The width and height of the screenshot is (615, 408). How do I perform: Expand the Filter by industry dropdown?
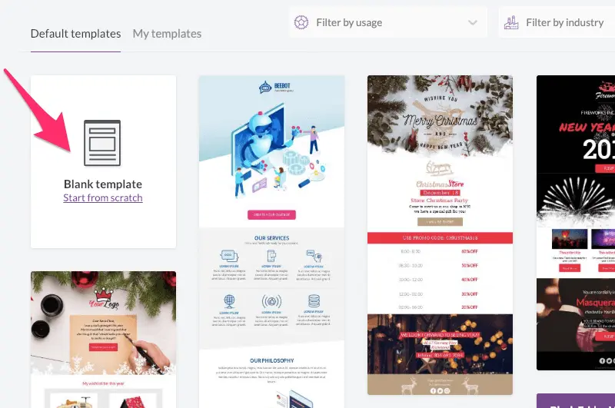pyautogui.click(x=557, y=23)
